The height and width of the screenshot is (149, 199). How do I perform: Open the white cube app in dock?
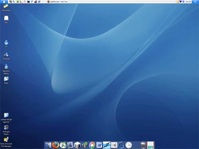77,145
